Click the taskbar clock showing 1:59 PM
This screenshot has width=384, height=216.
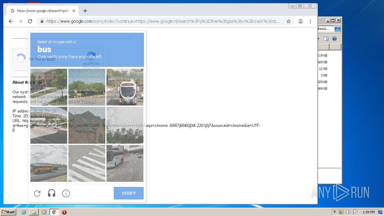pyautogui.click(x=369, y=212)
